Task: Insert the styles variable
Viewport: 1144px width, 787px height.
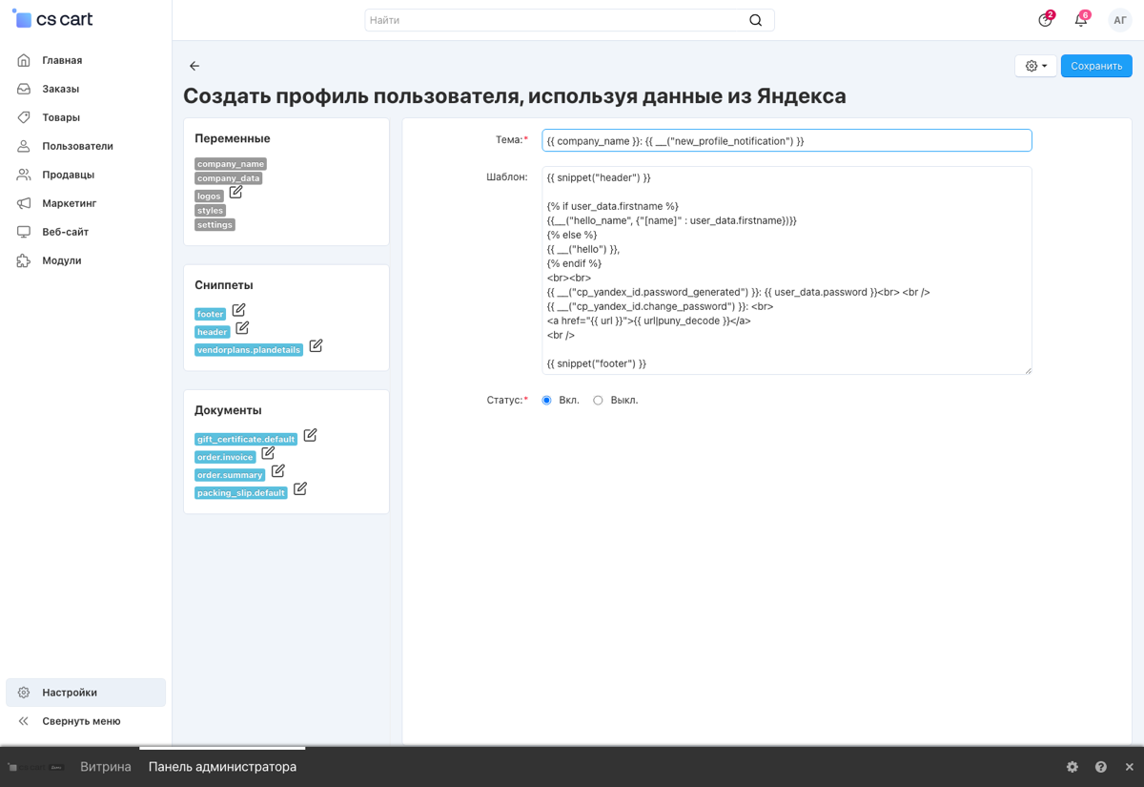Action: coord(210,211)
